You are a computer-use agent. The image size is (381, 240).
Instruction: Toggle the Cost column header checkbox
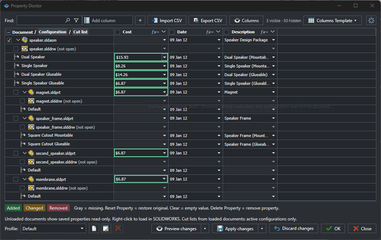(118, 32)
